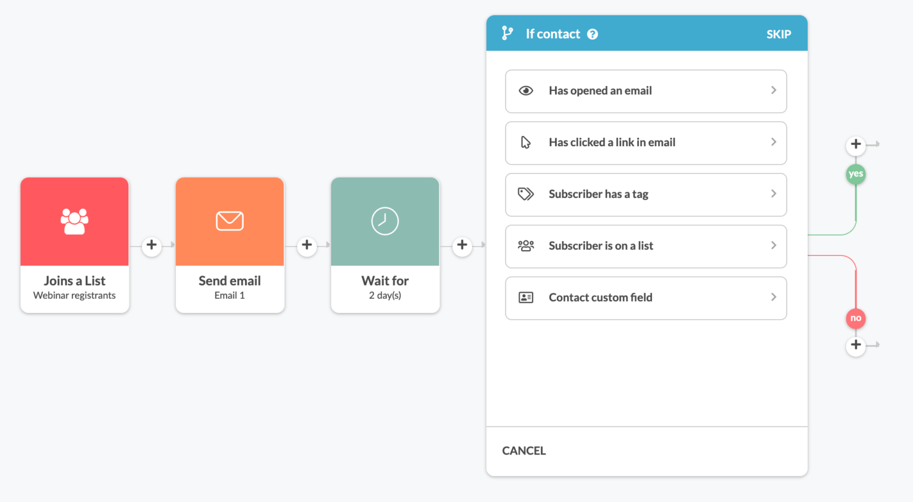This screenshot has width=913, height=502.
Task: Add step on the yes branch
Action: [x=855, y=144]
